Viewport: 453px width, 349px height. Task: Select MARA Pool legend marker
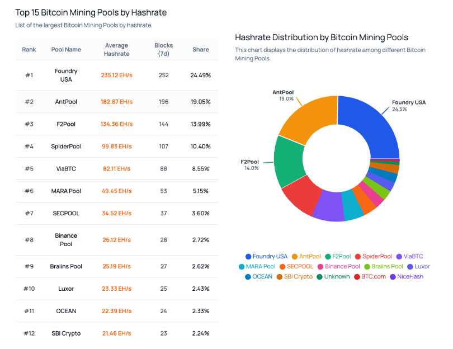[242, 267]
